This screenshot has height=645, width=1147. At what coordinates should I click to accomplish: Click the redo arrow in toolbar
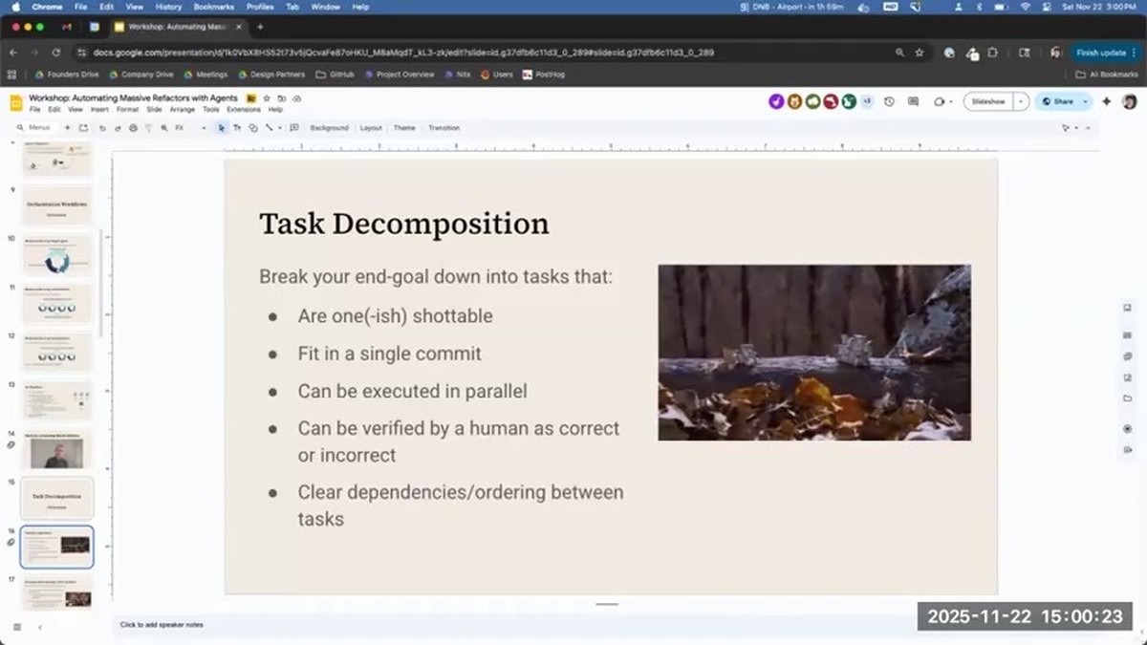click(119, 128)
